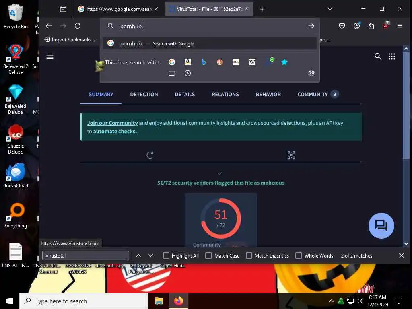Image resolution: width=412 pixels, height=309 pixels.
Task: Open the similar-files graph icon
Action: point(291,155)
